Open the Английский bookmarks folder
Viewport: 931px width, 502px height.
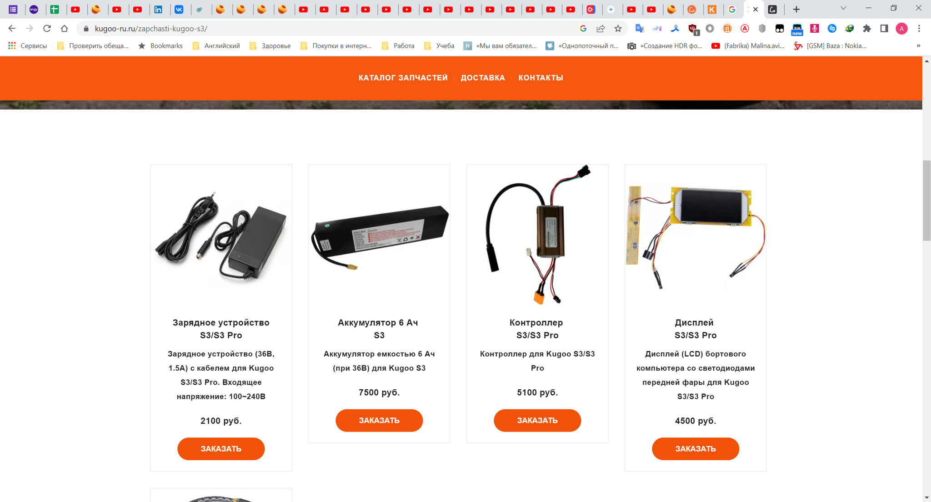pos(216,45)
